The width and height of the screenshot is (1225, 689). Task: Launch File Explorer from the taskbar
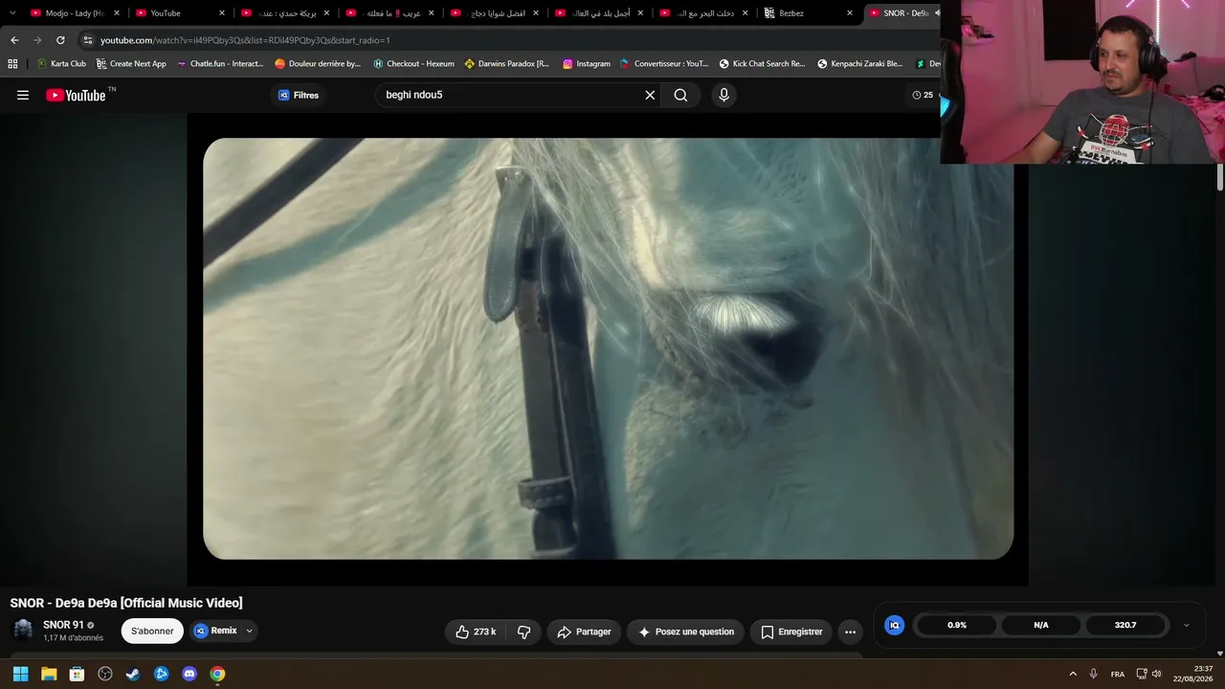[49, 674]
